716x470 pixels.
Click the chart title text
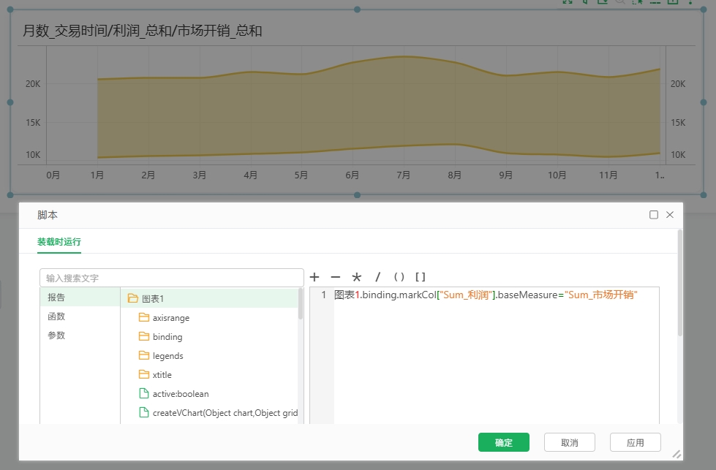[x=143, y=31]
